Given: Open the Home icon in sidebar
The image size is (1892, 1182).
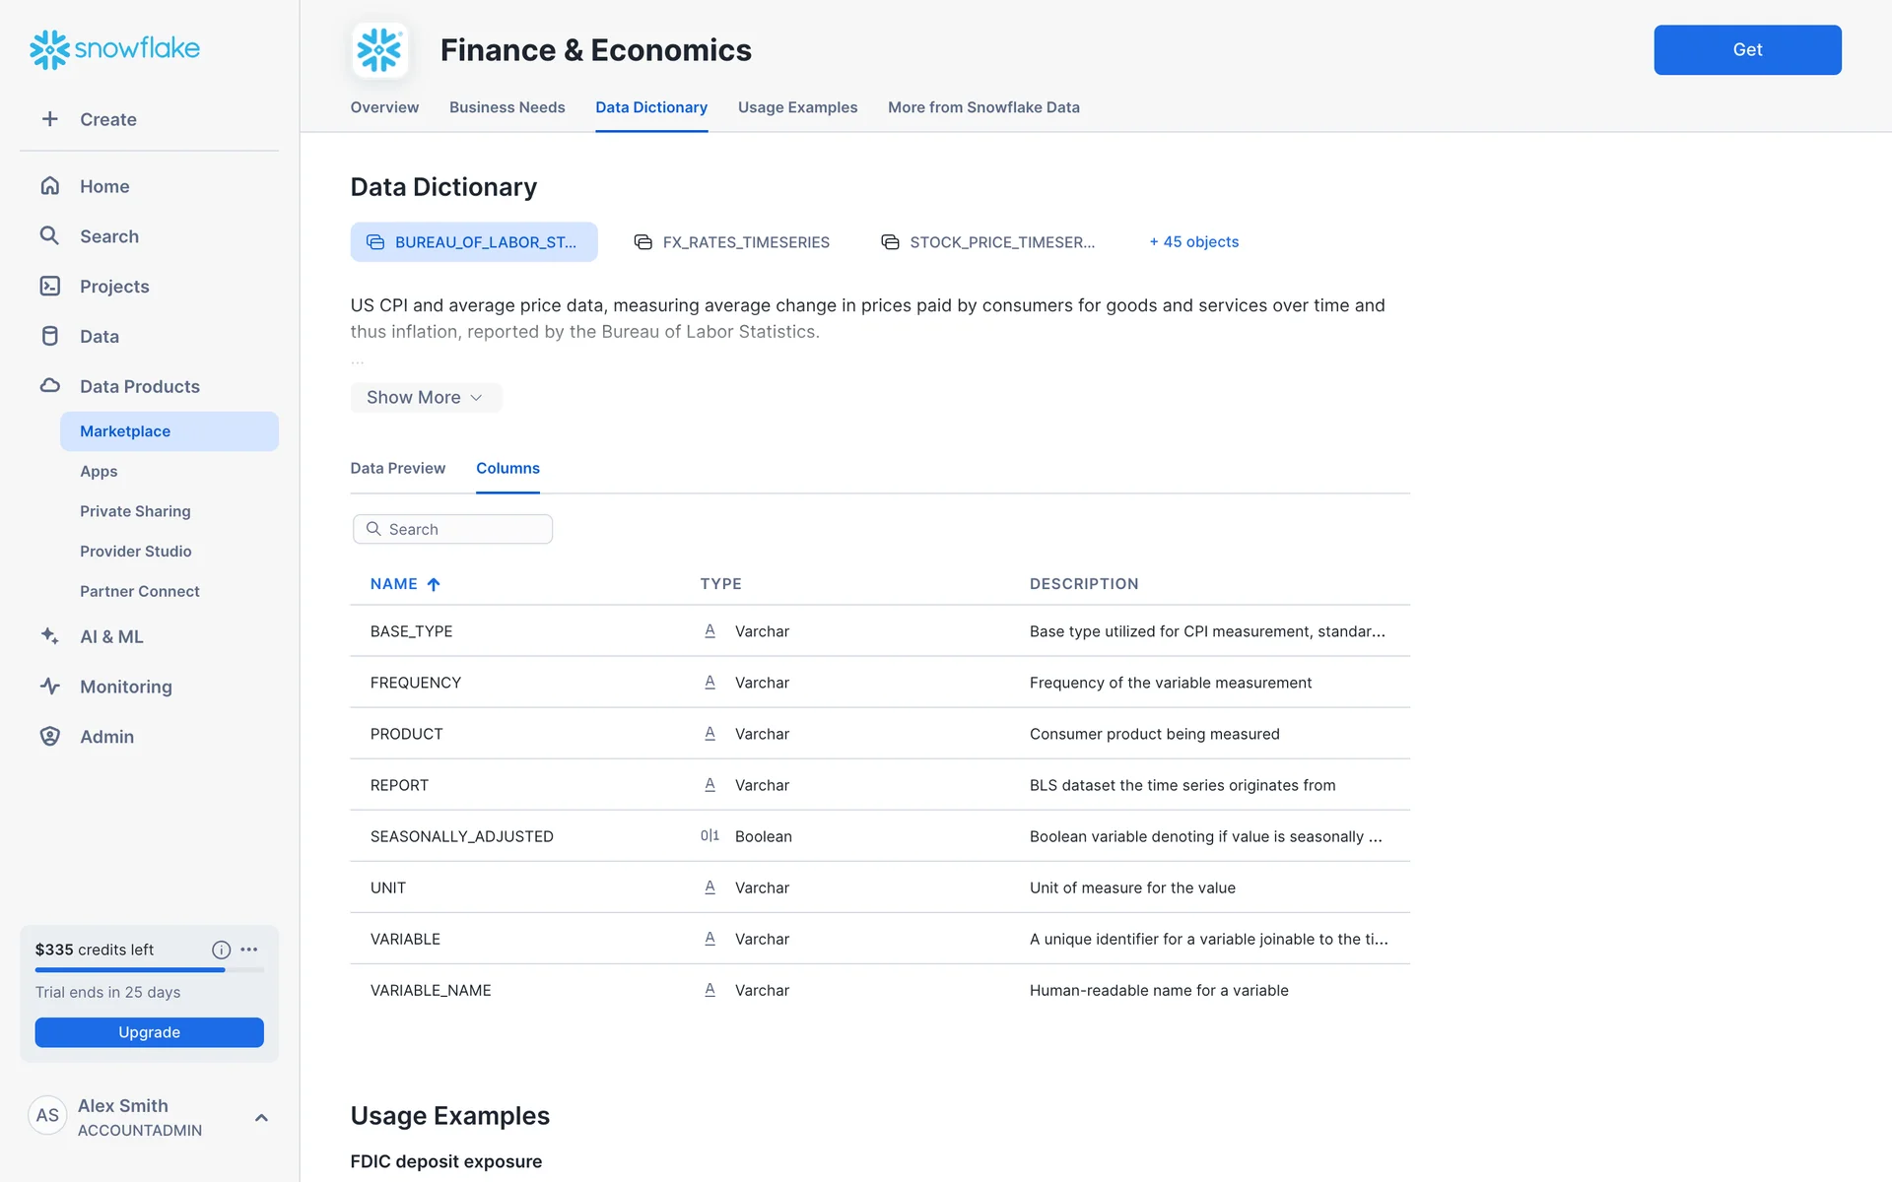Looking at the screenshot, I should pyautogui.click(x=49, y=186).
